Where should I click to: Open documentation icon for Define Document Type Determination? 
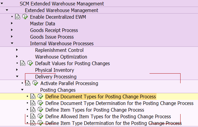point(33,103)
